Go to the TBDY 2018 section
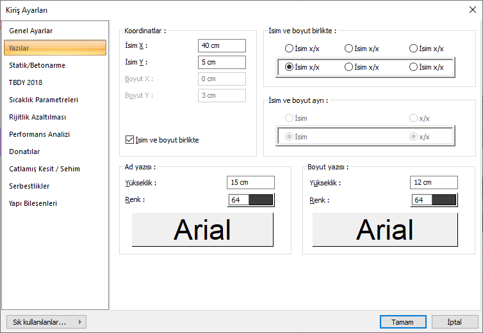The height and width of the screenshot is (333, 483). click(x=26, y=82)
